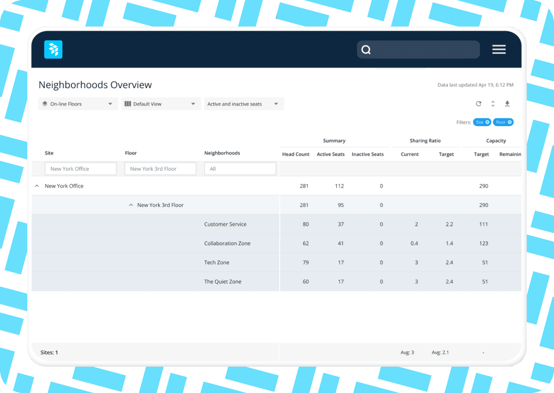Collapse the New York 3rd Floor row
This screenshot has height=393, width=554.
click(x=131, y=205)
